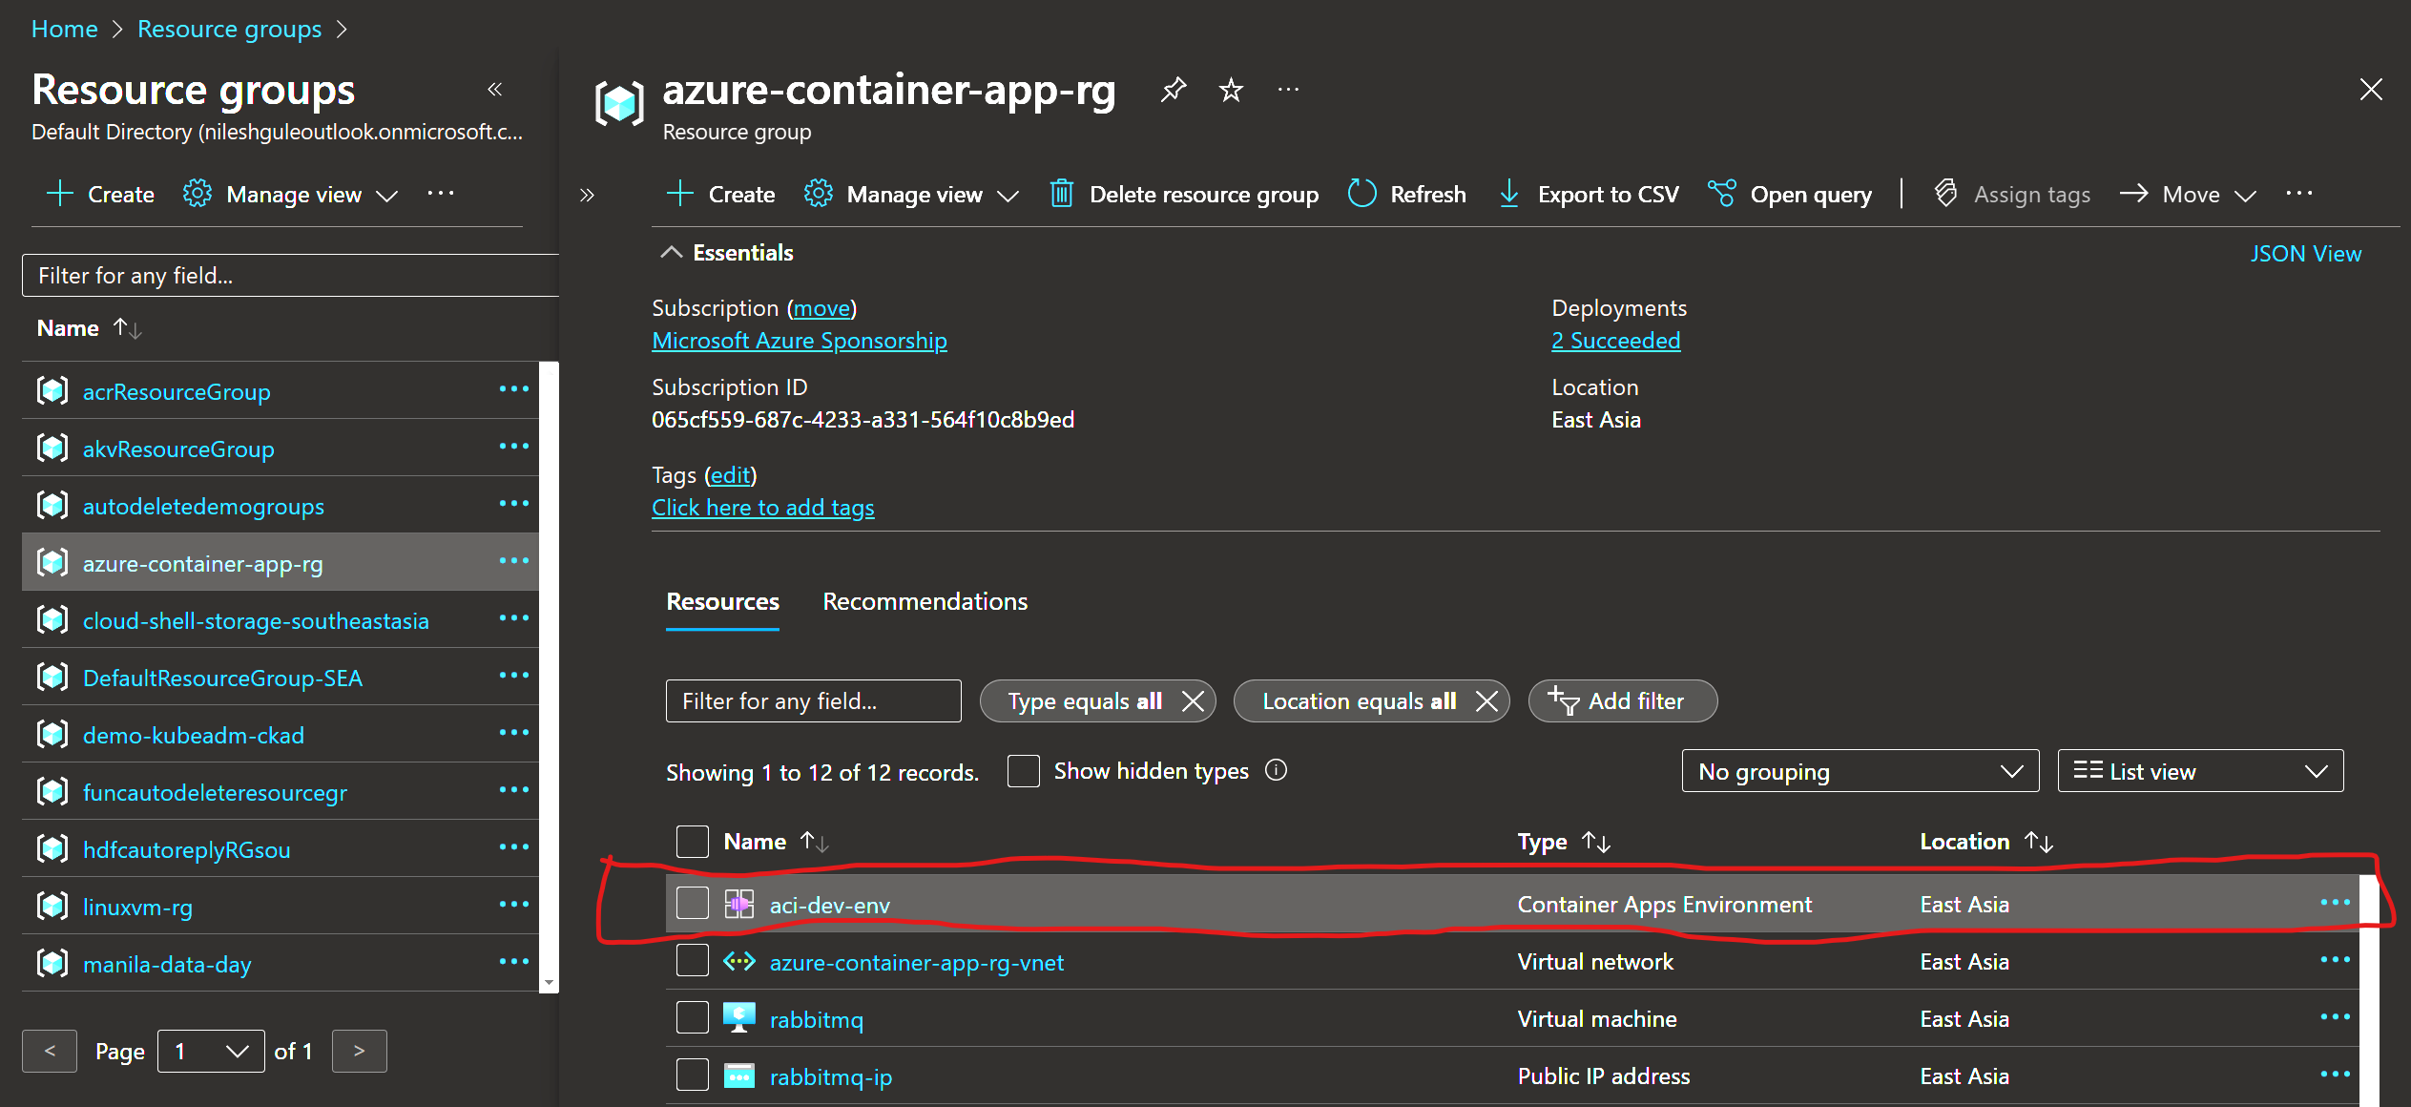Viewport: 2411px width, 1107px height.
Task: Switch to the Recommendations tab
Action: 925,602
